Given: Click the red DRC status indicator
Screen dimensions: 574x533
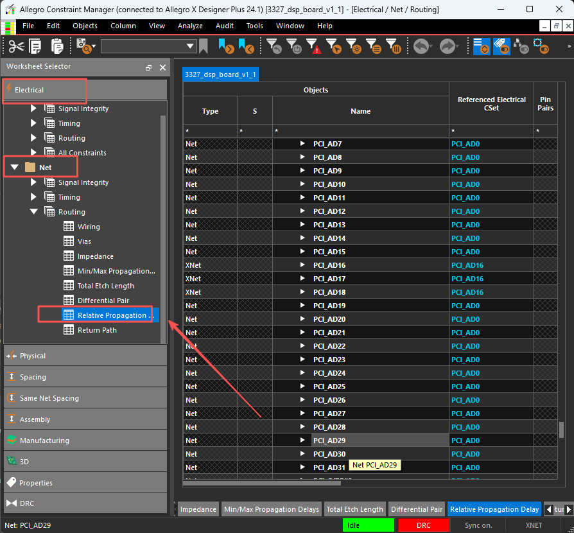Looking at the screenshot, I should [423, 525].
